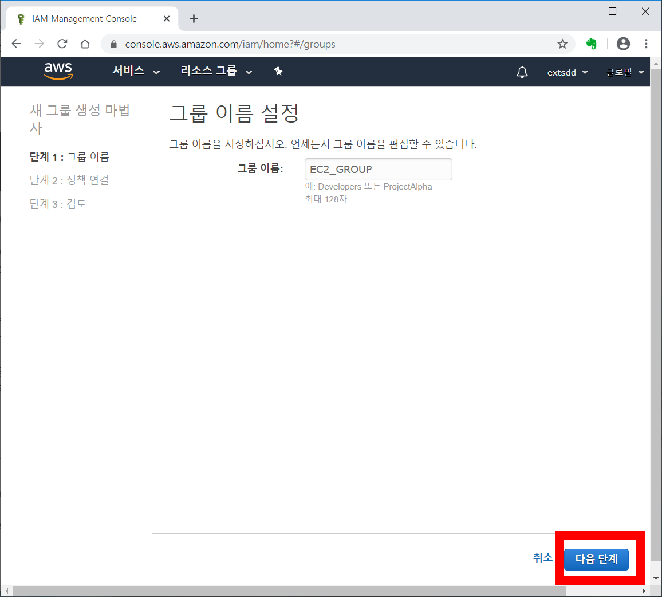Viewport: 662px width, 597px height.
Task: Expand the 리소스 그룹 dropdown
Action: click(x=216, y=71)
